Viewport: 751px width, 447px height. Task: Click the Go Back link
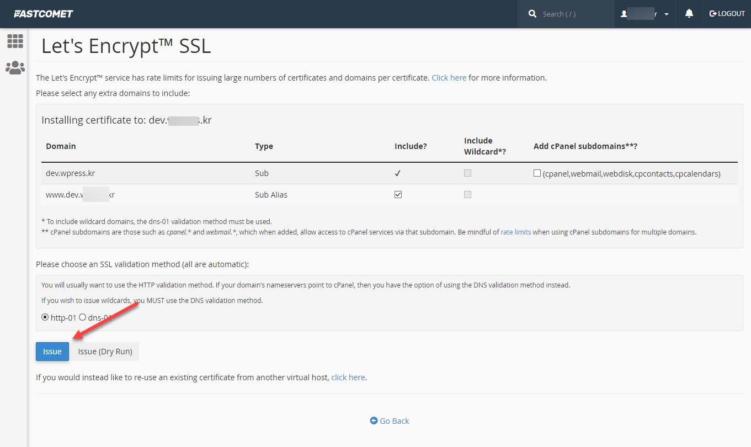[390, 421]
